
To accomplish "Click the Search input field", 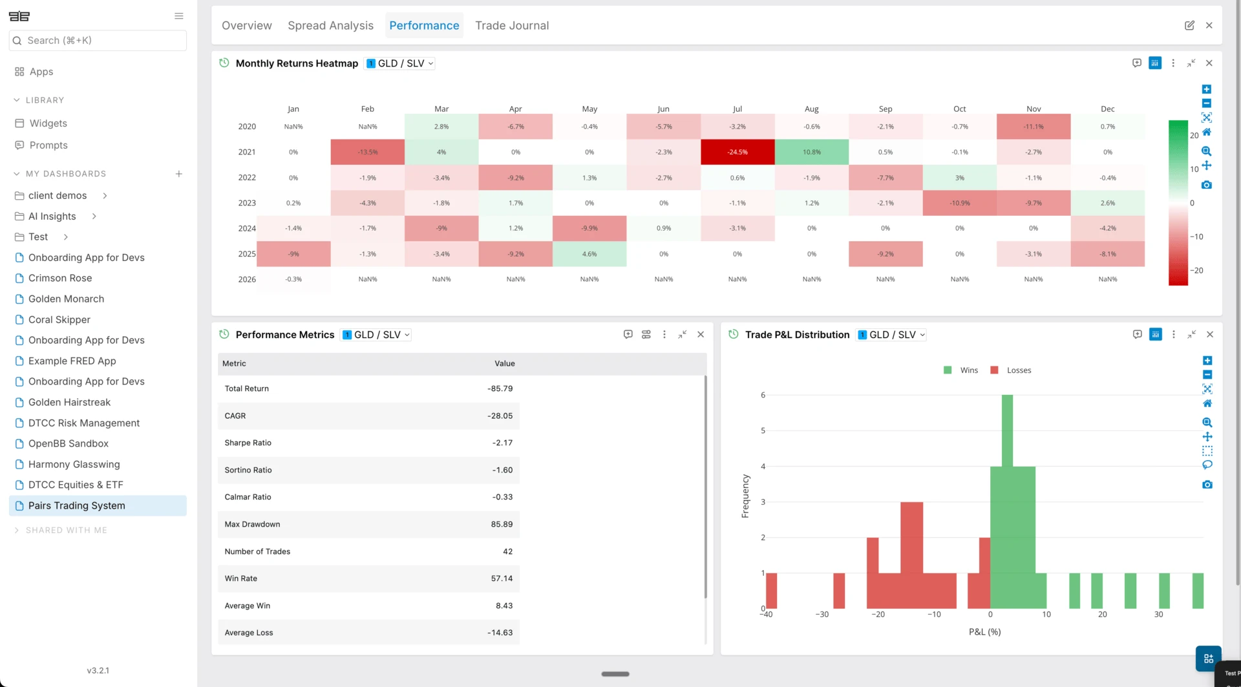I will (x=98, y=40).
